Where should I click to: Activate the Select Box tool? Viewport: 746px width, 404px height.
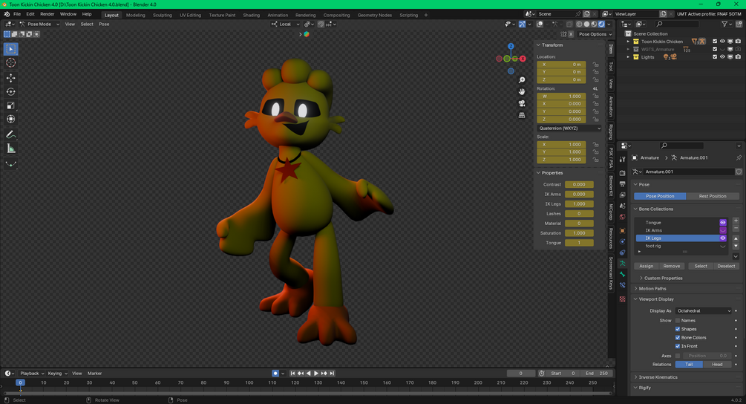pyautogui.click(x=10, y=49)
